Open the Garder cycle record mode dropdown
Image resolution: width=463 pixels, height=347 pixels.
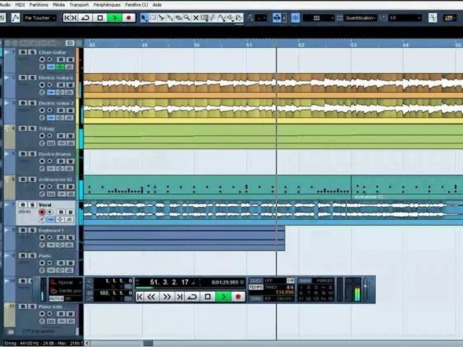pyautogui.click(x=67, y=291)
